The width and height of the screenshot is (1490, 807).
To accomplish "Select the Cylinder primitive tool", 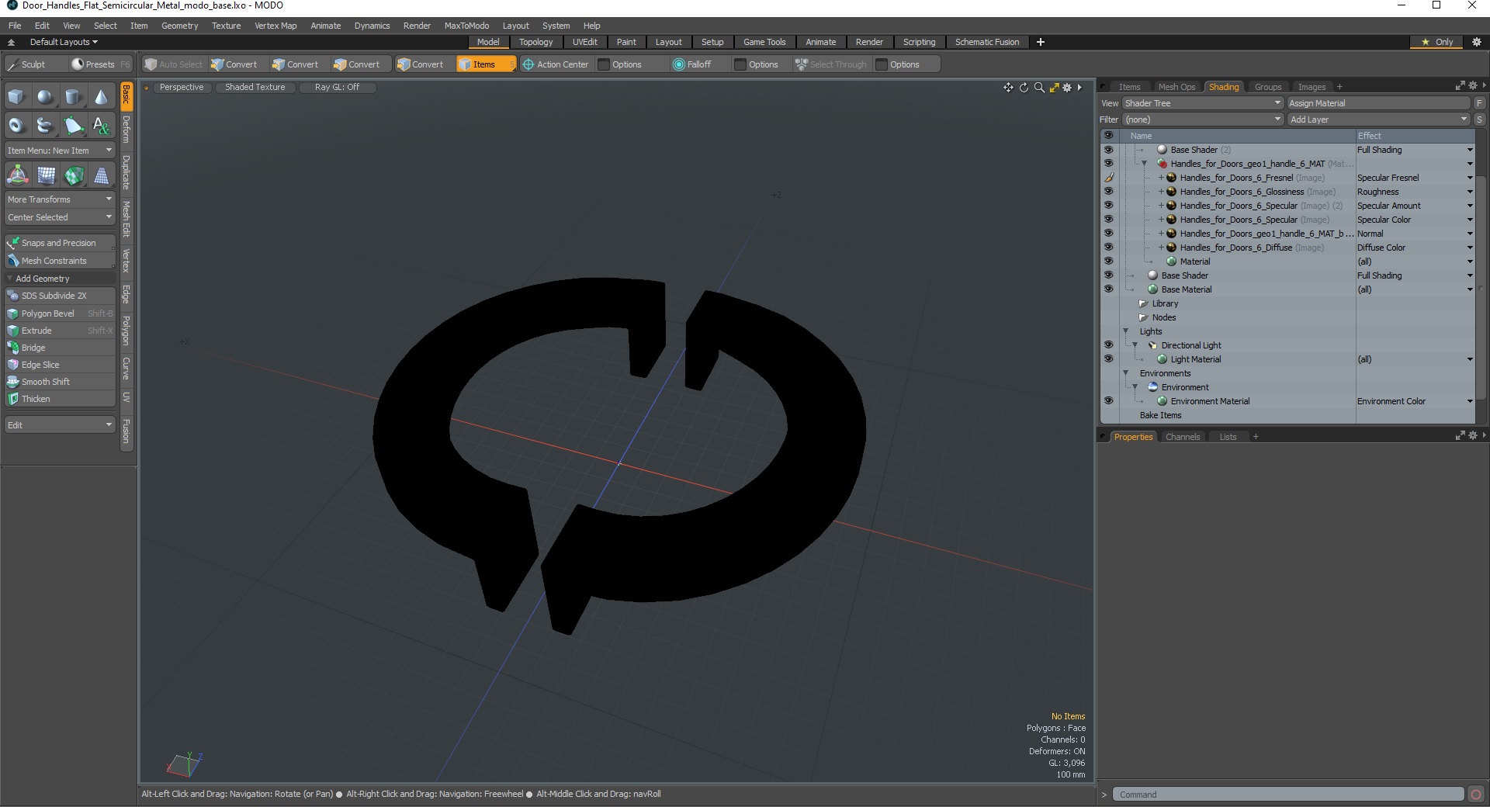I will click(x=73, y=97).
